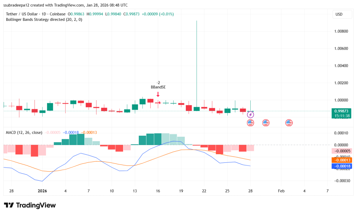Click the TradingView logo at bottom left
The width and height of the screenshot is (357, 215).
click(x=29, y=205)
